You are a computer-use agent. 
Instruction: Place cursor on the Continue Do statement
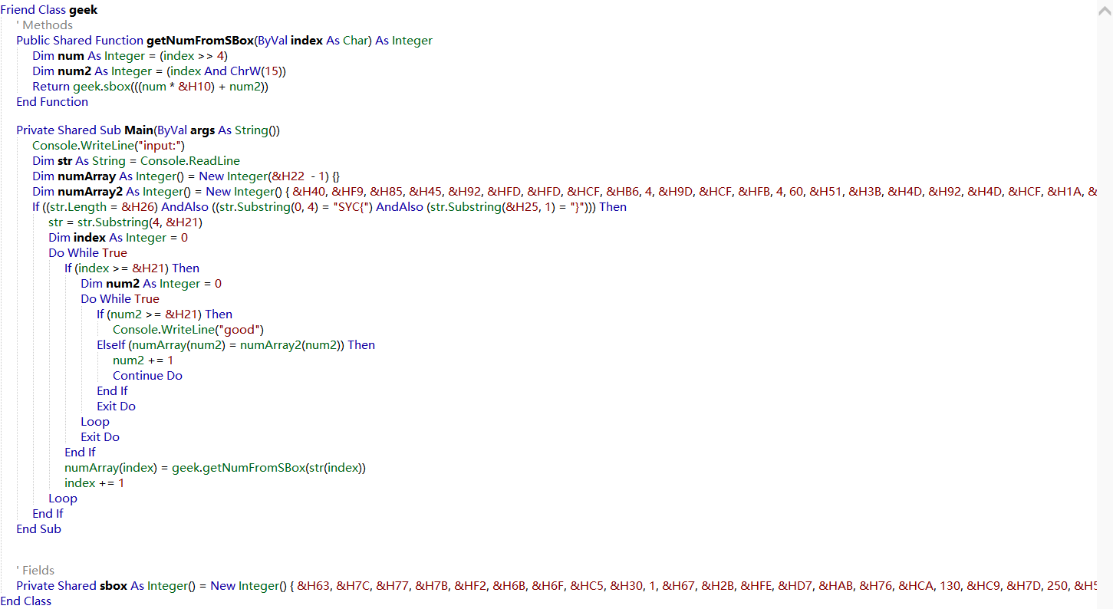point(147,376)
